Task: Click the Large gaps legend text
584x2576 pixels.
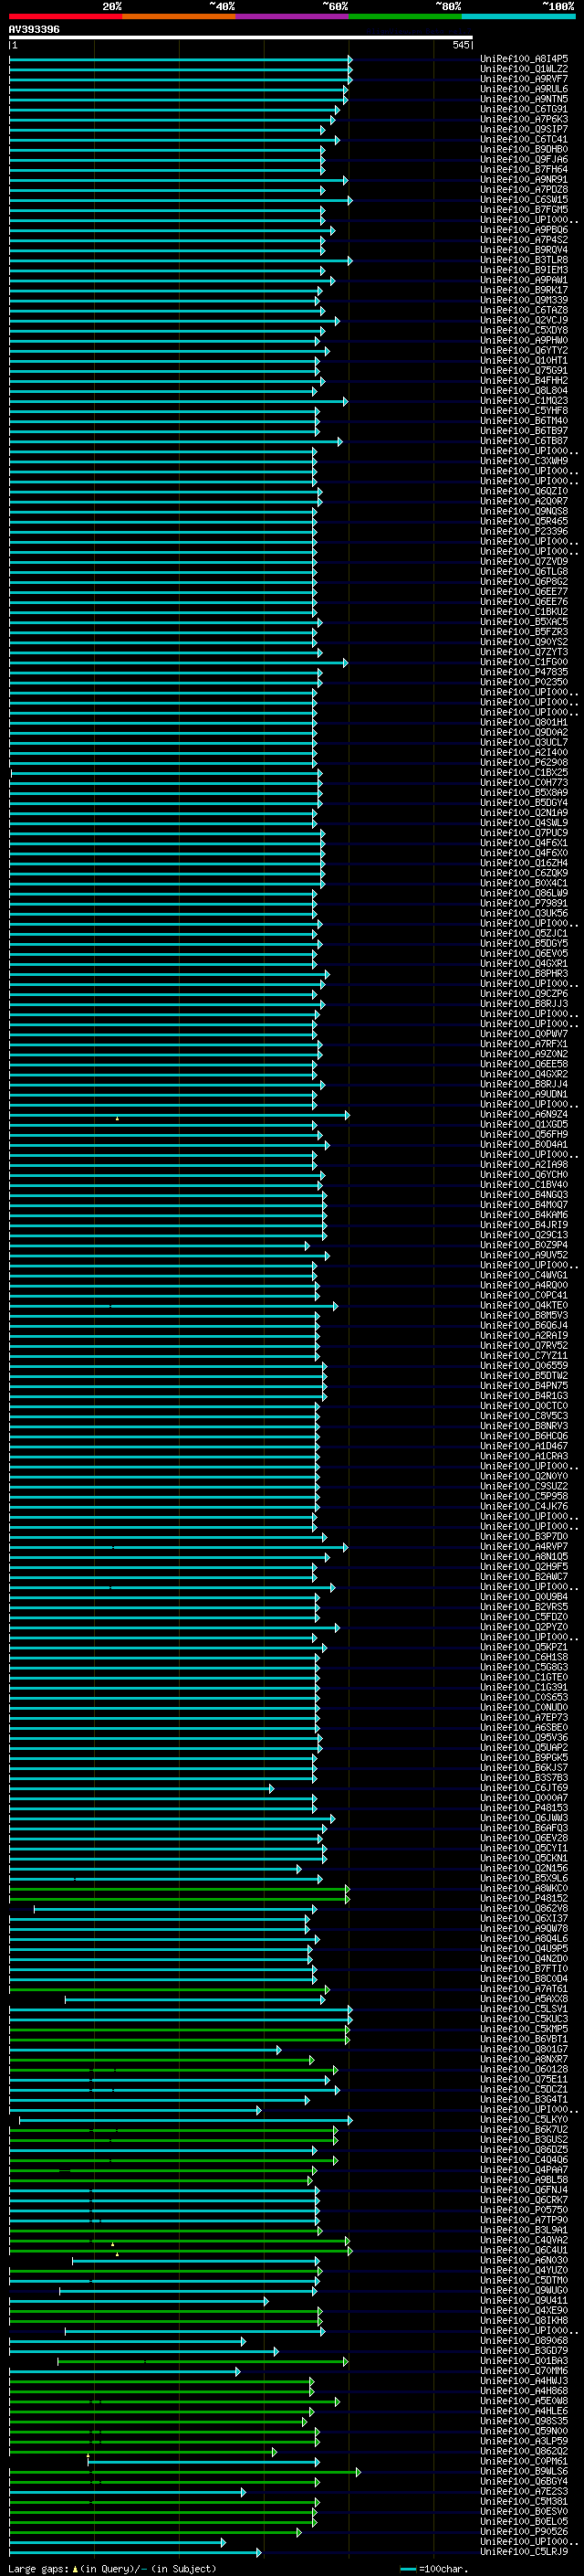Action: click(x=112, y=2569)
